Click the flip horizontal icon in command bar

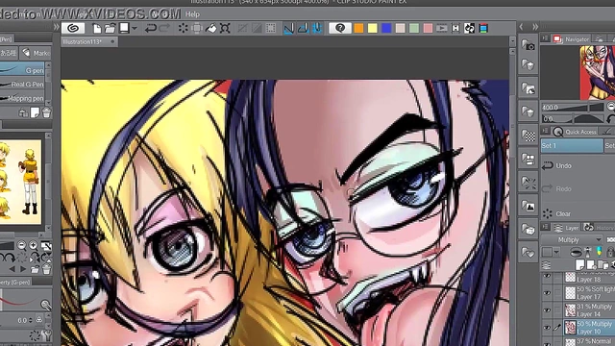pyautogui.click(x=455, y=28)
